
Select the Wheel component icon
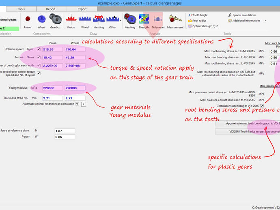point(41,21)
